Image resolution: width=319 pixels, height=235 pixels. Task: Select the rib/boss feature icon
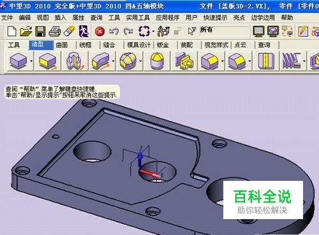point(184,61)
